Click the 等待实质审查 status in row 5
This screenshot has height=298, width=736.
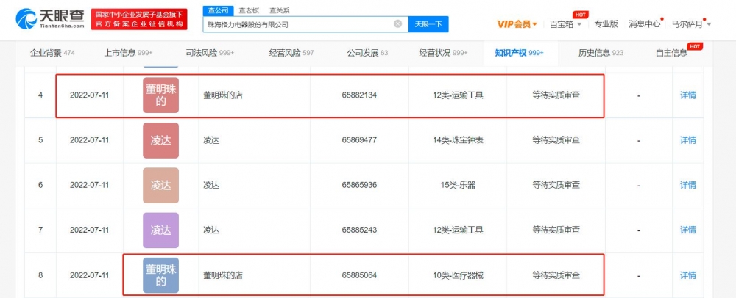[x=556, y=140]
